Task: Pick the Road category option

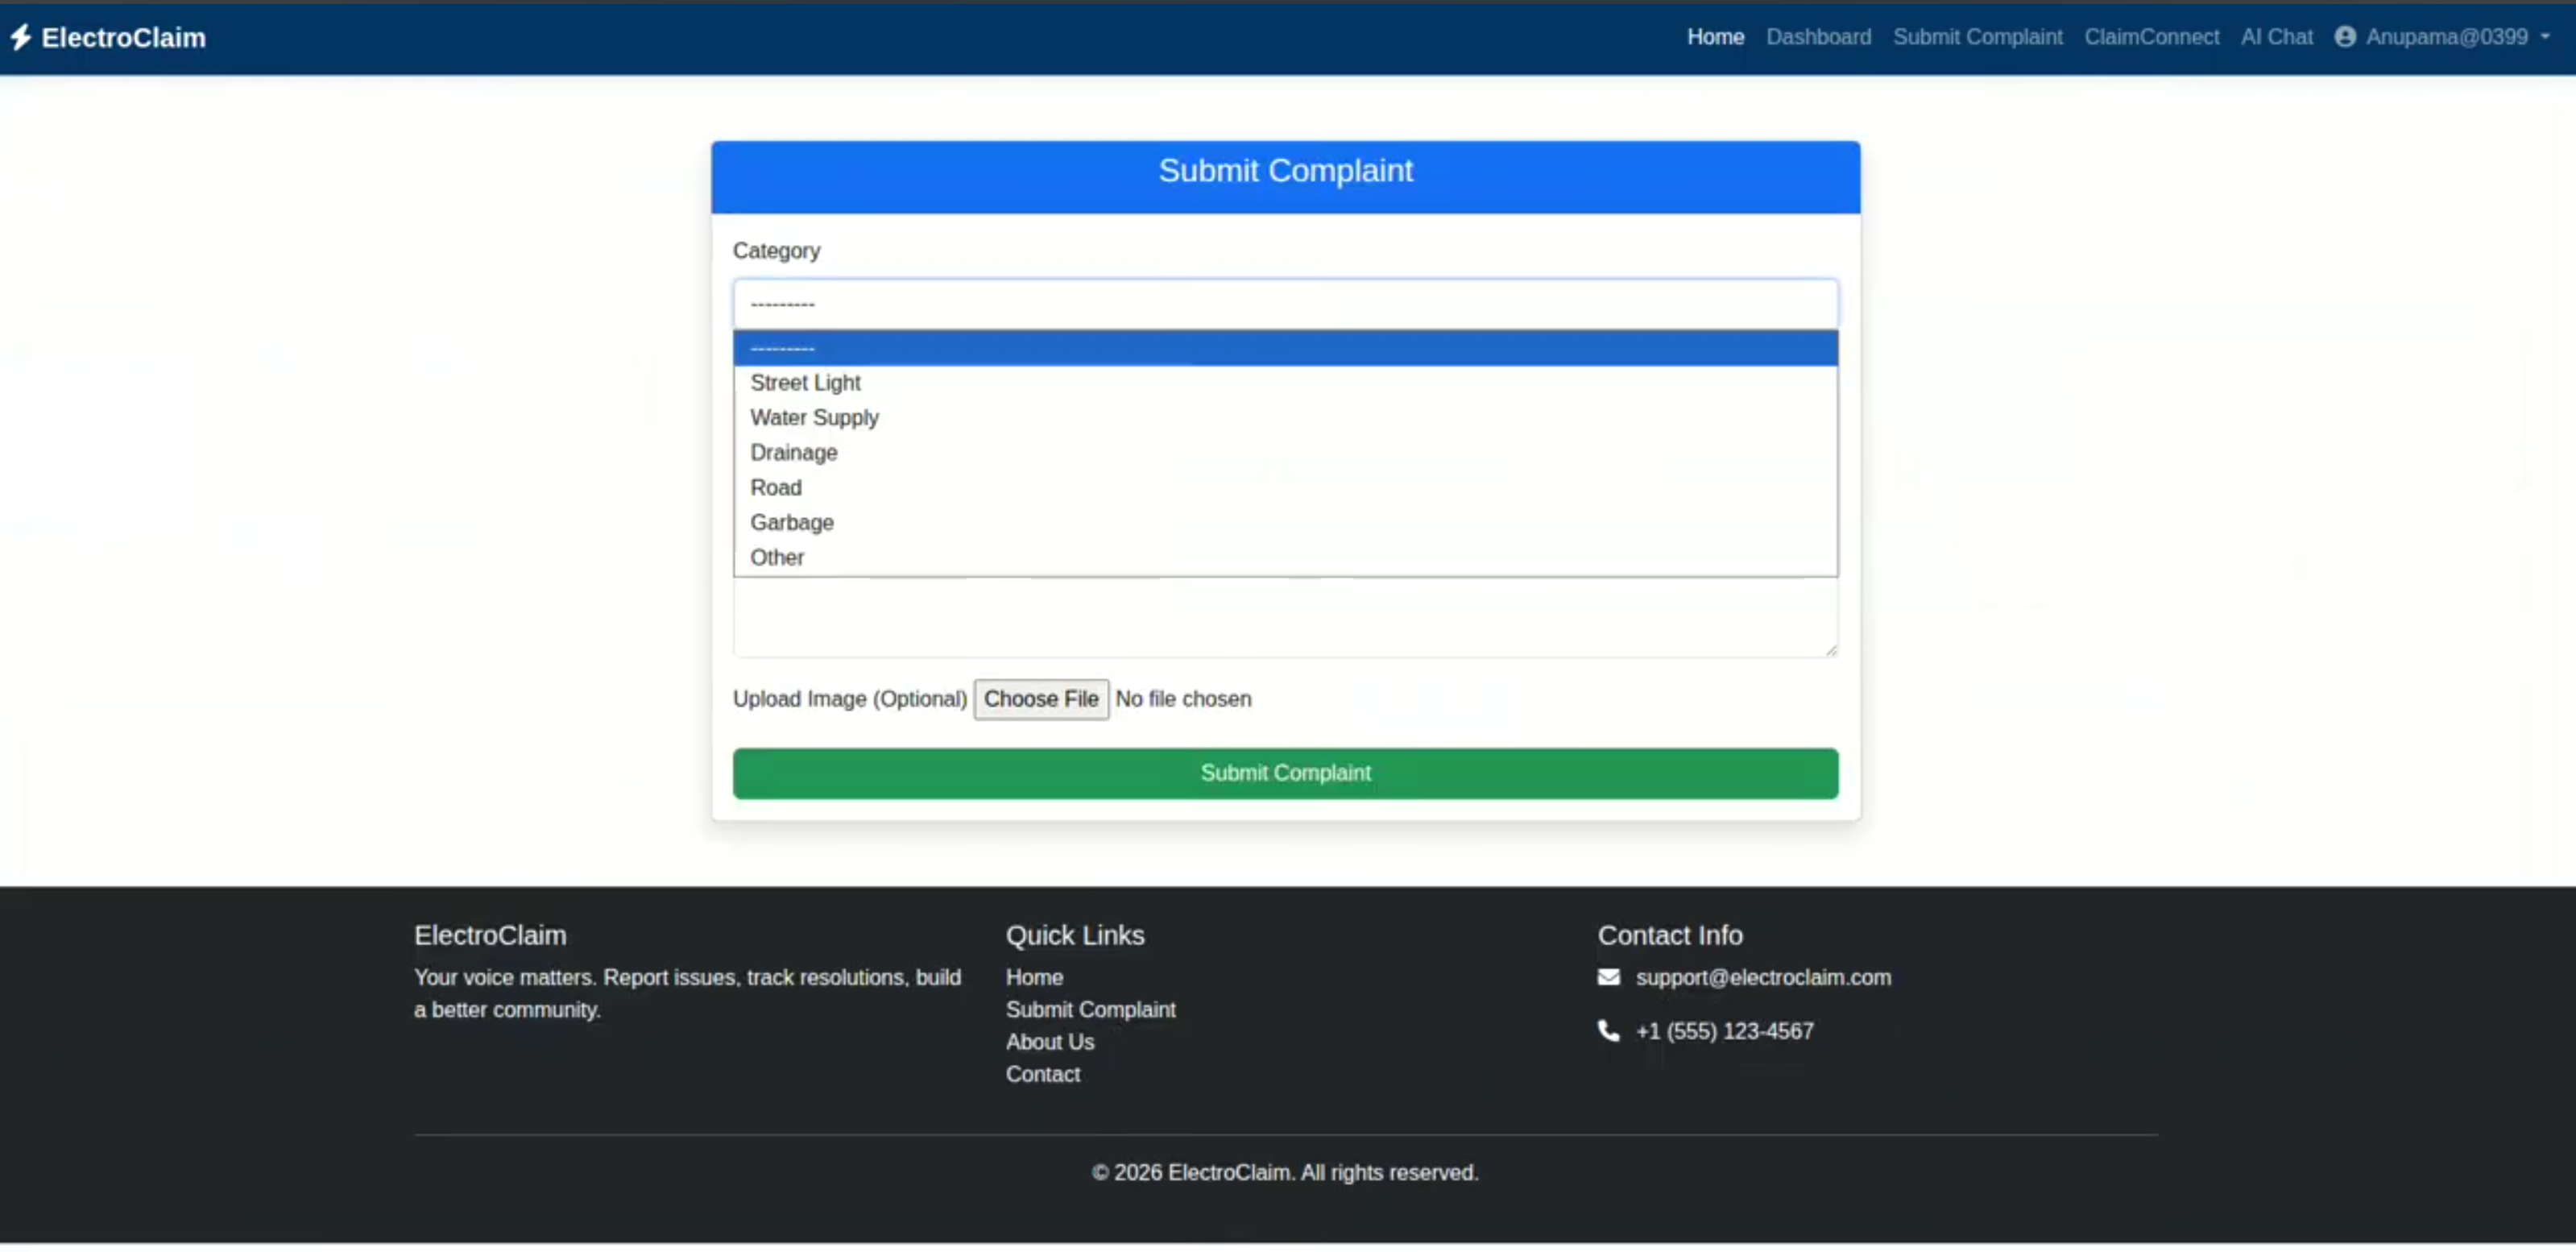Action: [x=1285, y=488]
